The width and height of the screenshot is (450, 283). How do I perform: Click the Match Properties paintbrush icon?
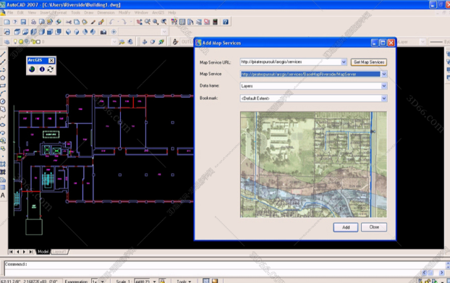point(93,22)
